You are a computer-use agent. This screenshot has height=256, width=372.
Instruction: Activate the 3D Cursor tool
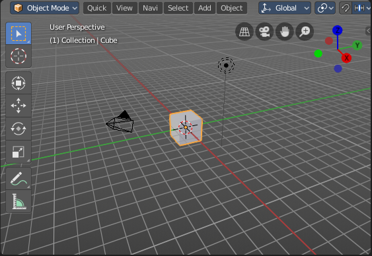pyautogui.click(x=19, y=56)
